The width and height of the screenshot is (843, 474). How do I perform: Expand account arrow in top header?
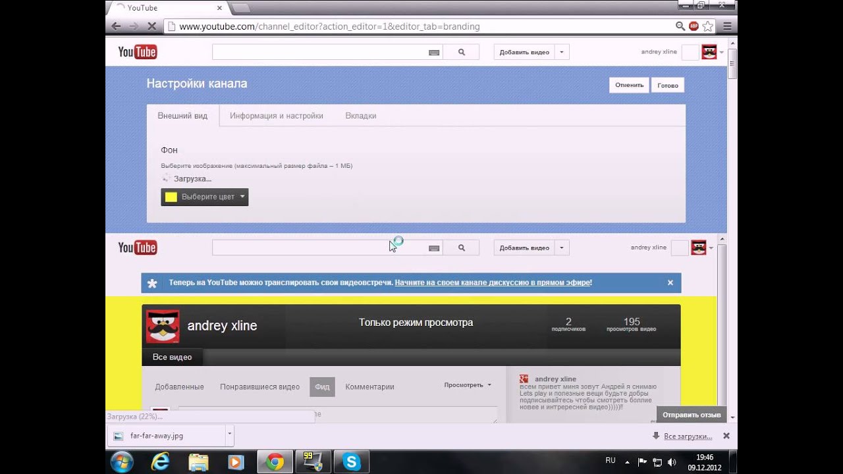[722, 53]
